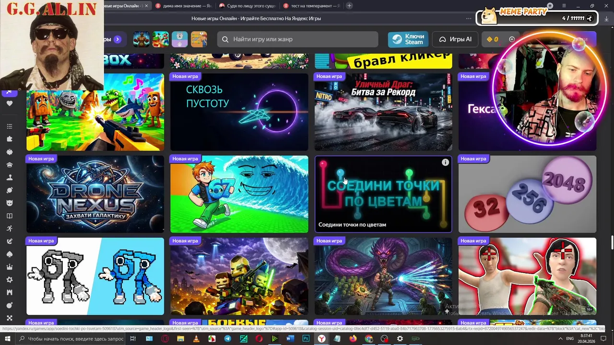This screenshot has width=614, height=345.
Task: Open favorites heart icon in sidebar
Action: pos(10,103)
